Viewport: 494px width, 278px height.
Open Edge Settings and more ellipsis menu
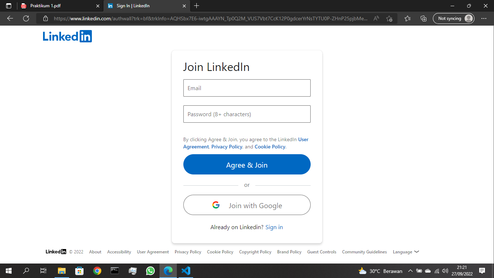pos(484,18)
